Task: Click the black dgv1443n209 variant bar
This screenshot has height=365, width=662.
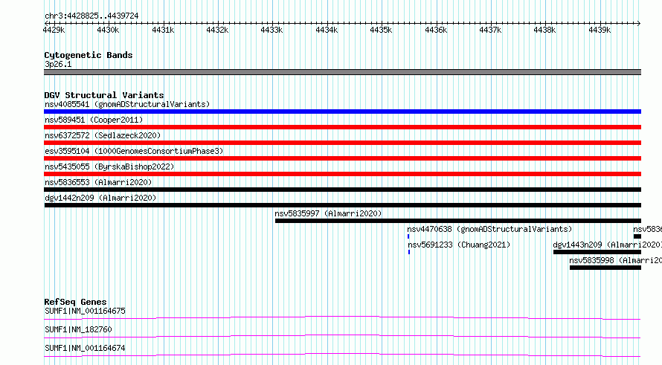Action: pos(597,252)
